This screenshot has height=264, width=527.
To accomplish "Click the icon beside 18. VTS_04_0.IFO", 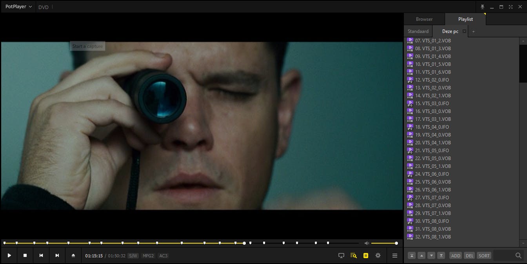I will click(x=410, y=127).
